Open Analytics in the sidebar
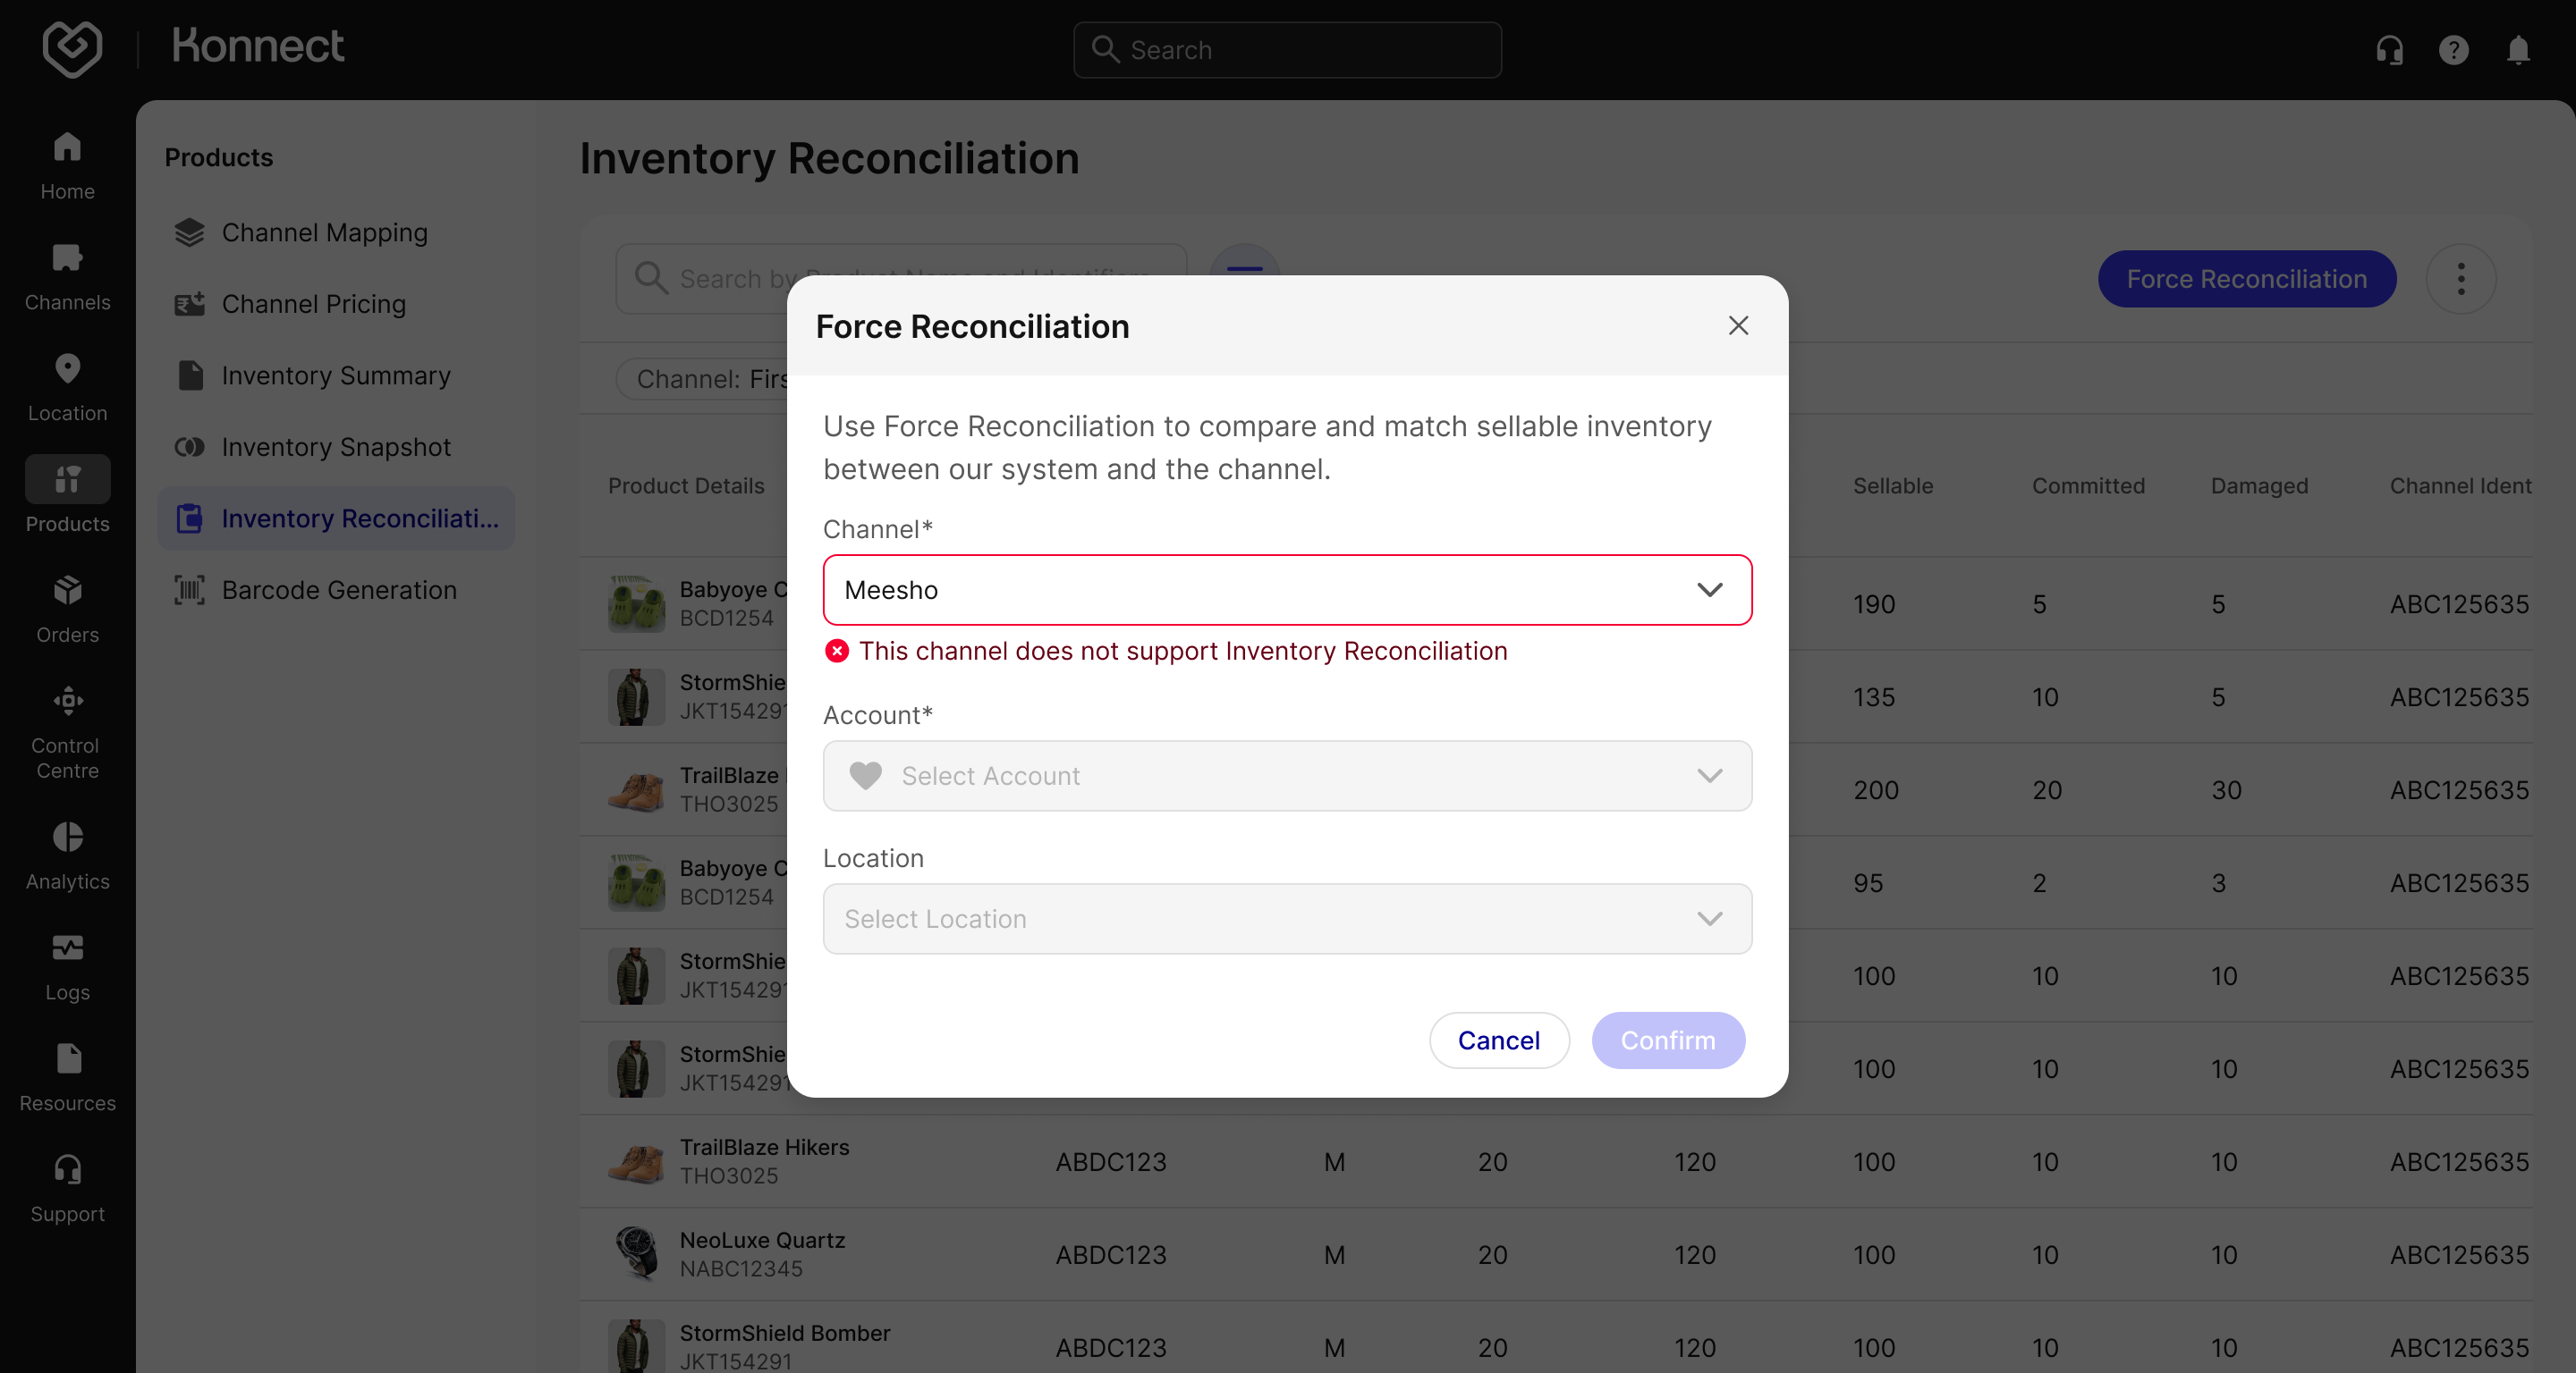This screenshot has height=1373, width=2576. tap(67, 856)
